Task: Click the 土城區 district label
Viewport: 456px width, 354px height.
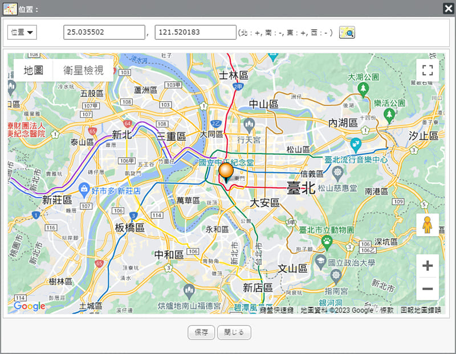Action: pyautogui.click(x=91, y=306)
